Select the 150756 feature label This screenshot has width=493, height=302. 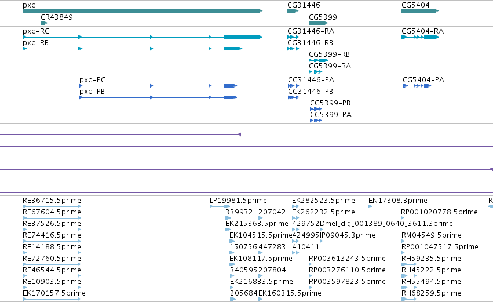243,247
